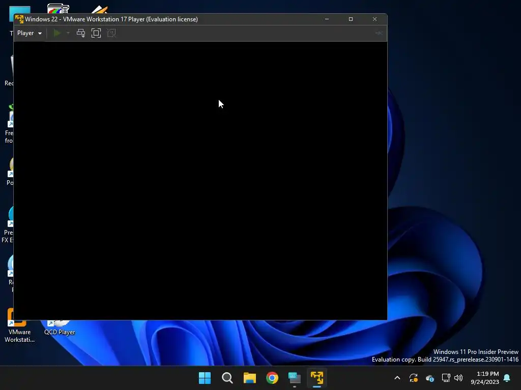
Task: Launch Google Chrome from taskbar
Action: tap(272, 378)
